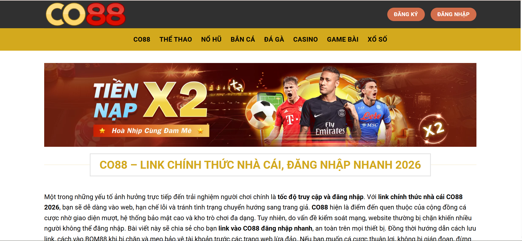Click the round X2 badge on banner
522x241 pixels.
click(433, 129)
